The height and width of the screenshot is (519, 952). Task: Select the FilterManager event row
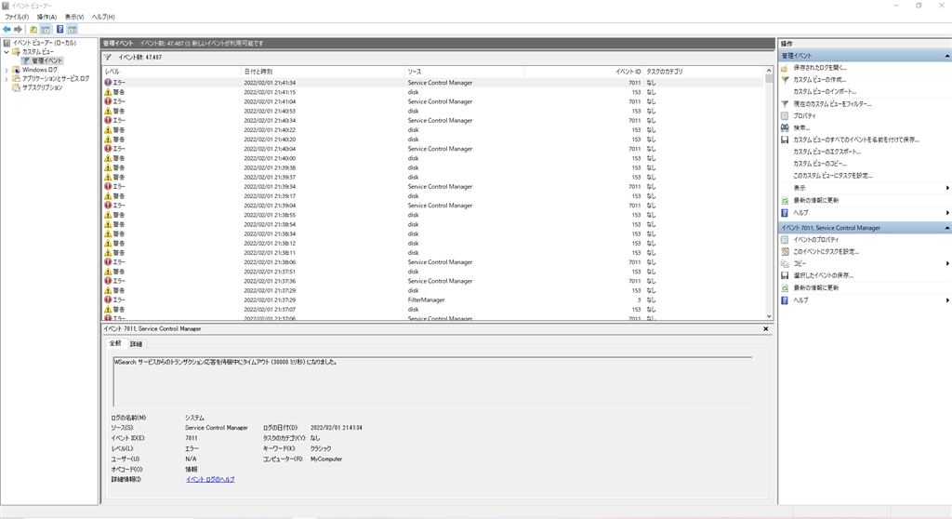pos(433,300)
